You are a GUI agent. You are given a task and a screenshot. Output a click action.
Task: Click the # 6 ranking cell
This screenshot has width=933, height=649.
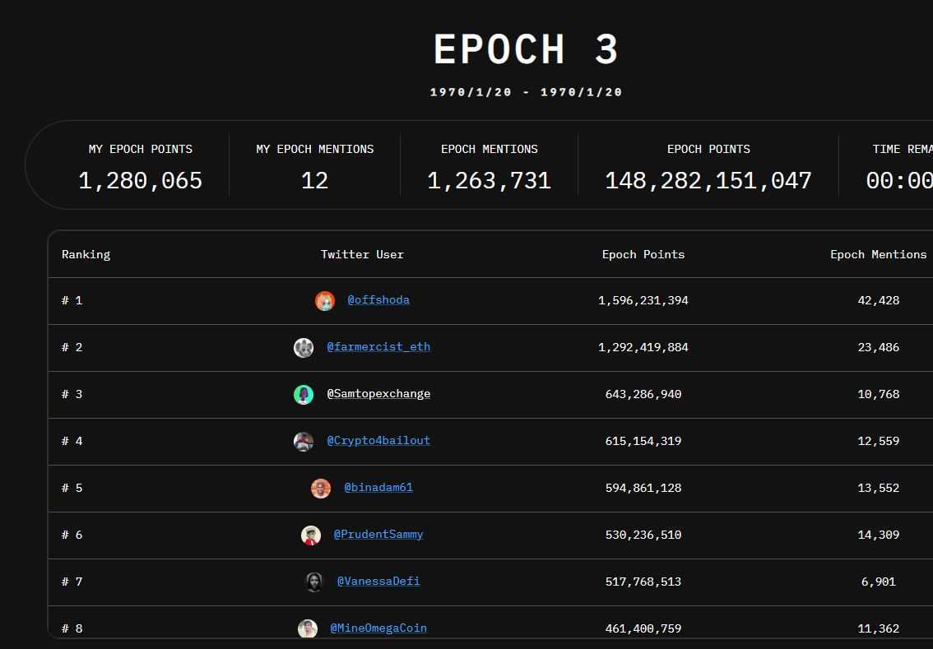(72, 535)
